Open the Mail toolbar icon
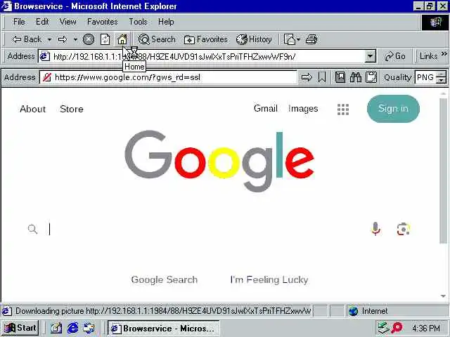The width and height of the screenshot is (450, 337). [x=291, y=39]
